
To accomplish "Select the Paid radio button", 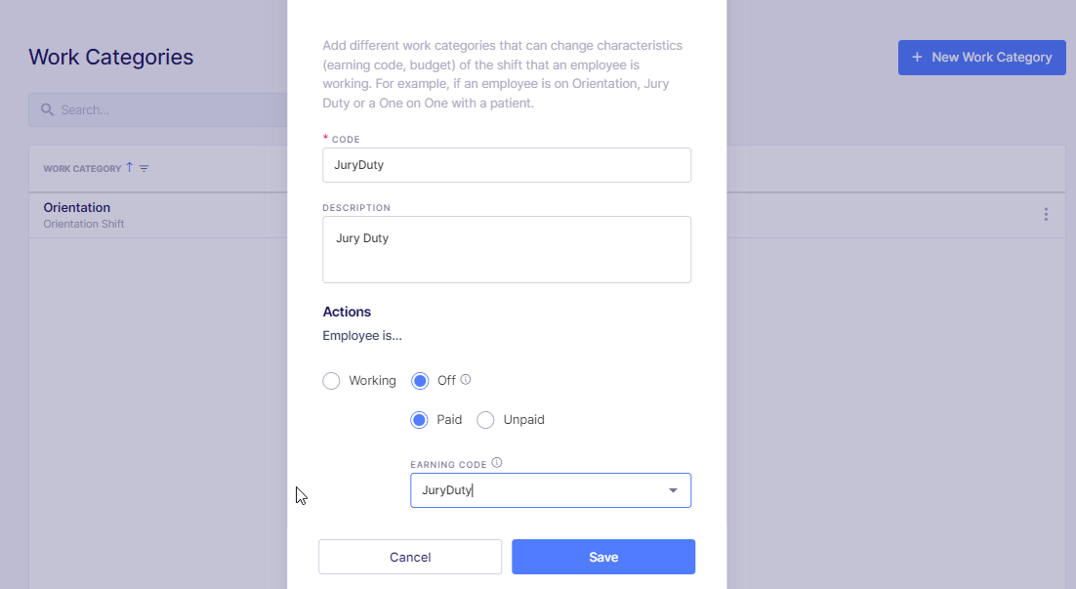I will pyautogui.click(x=418, y=419).
